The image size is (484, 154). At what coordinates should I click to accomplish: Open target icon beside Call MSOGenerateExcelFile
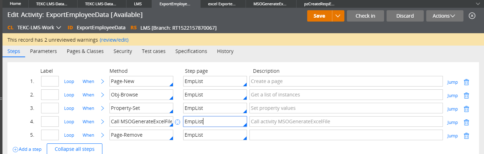pos(178,122)
